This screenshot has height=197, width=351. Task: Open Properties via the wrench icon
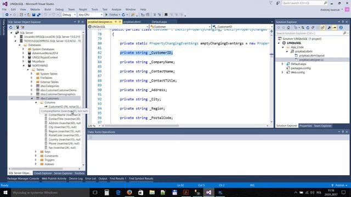click(329, 28)
